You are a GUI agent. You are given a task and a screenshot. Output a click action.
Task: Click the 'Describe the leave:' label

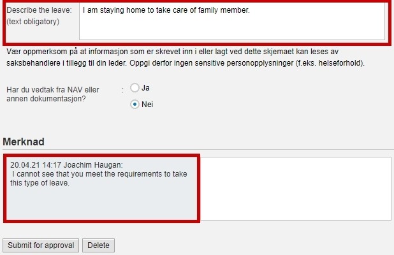(39, 10)
